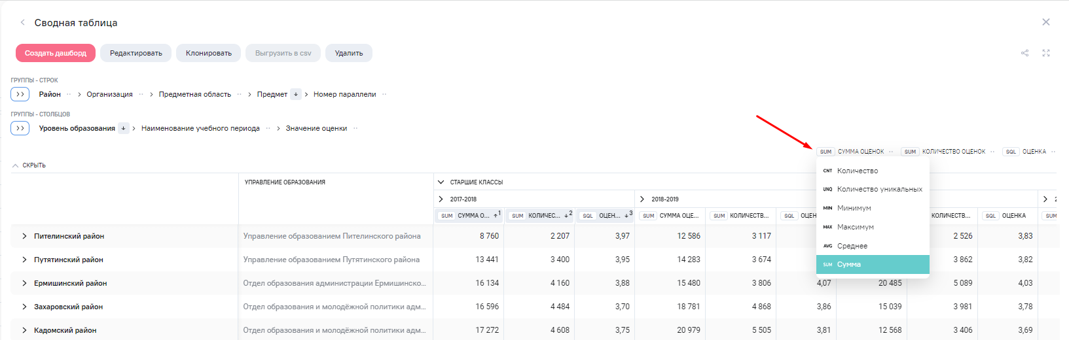1069x340 pixels.
Task: Click the Создать дашборд button
Action: (x=56, y=53)
